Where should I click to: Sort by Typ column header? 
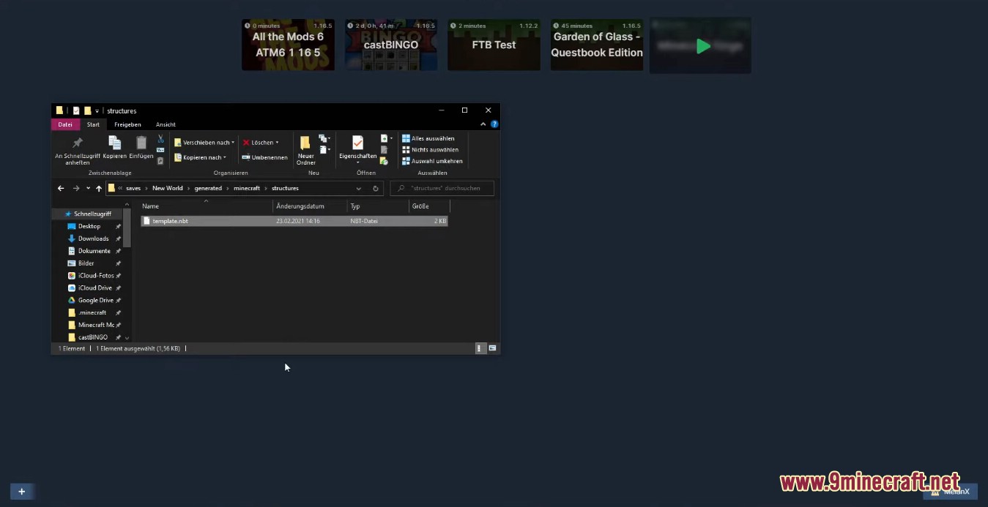click(x=378, y=206)
